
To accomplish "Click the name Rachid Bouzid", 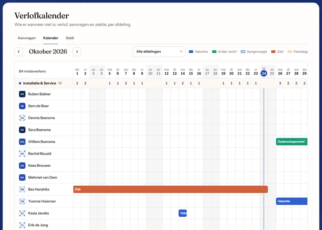I will [x=39, y=154].
